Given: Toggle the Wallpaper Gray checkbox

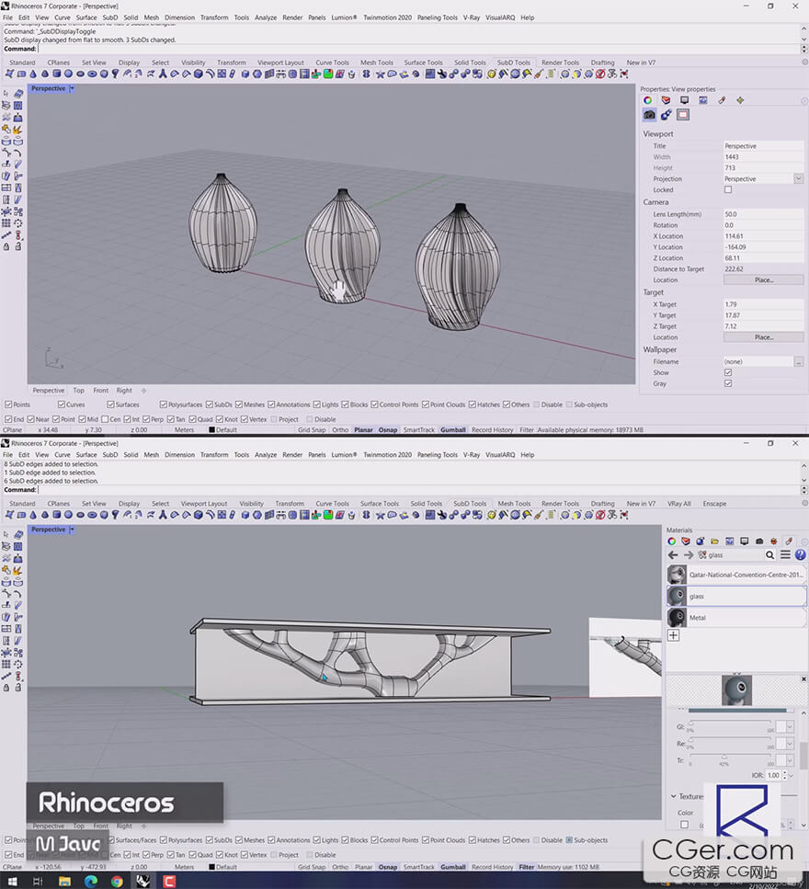Looking at the screenshot, I should pos(728,384).
